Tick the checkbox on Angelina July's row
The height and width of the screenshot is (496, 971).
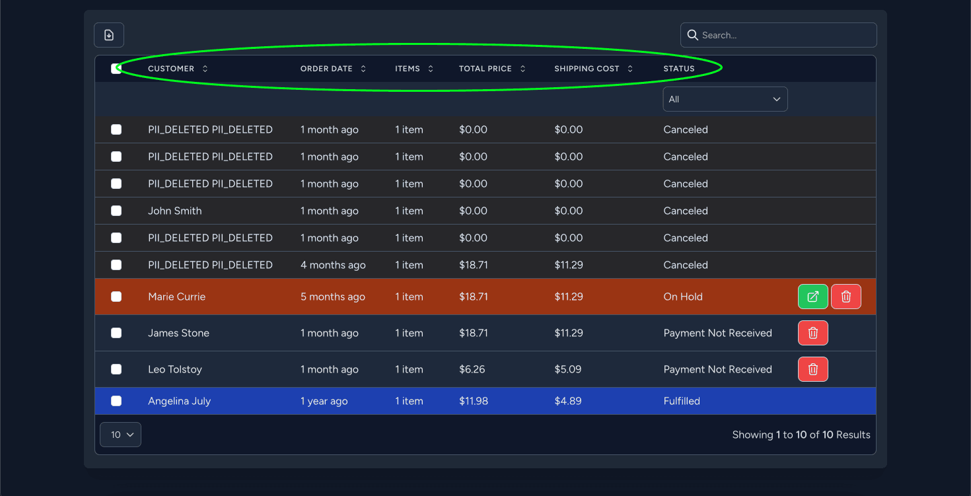point(117,401)
